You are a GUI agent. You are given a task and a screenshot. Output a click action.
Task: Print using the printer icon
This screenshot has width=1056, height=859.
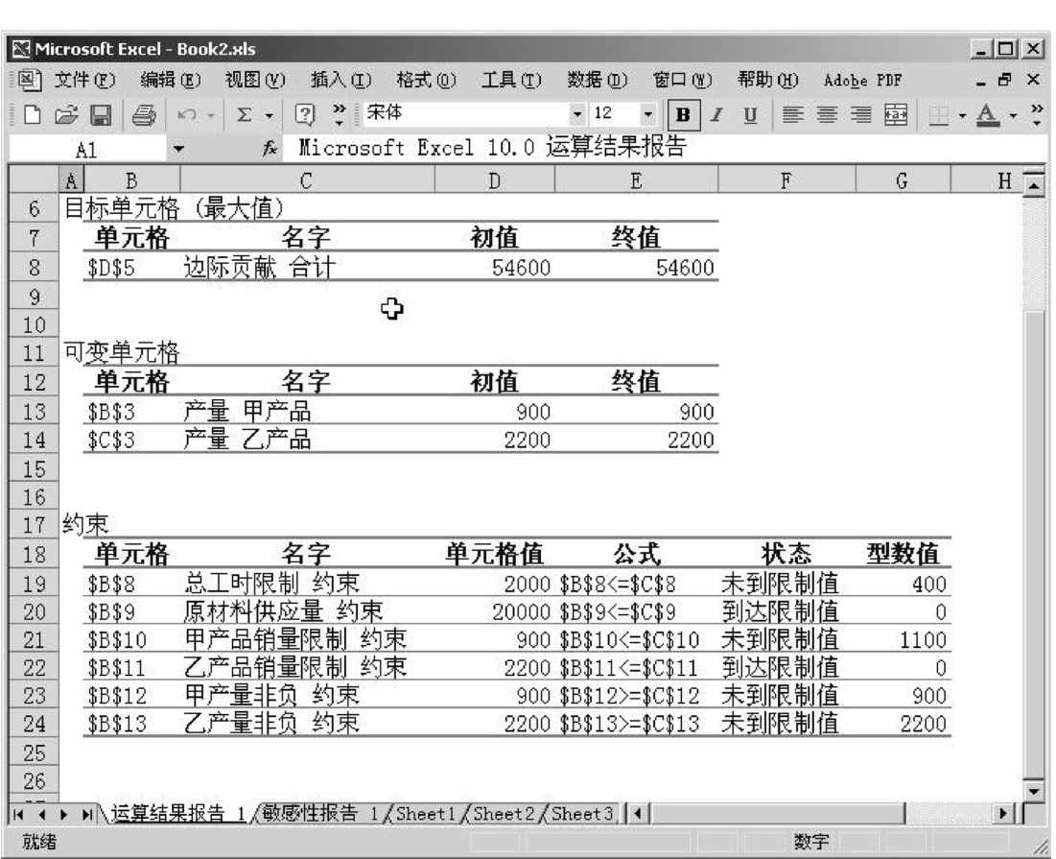[144, 115]
